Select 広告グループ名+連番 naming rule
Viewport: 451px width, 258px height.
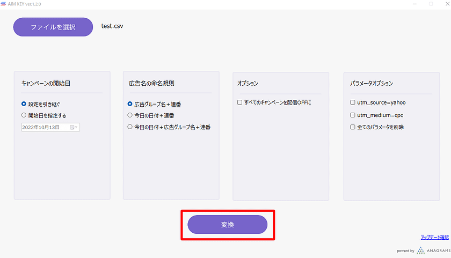(x=130, y=104)
